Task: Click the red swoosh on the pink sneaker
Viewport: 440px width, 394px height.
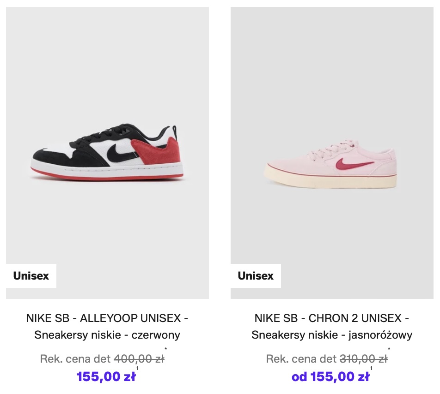Action: (354, 165)
